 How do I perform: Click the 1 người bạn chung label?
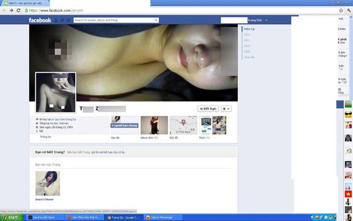pyautogui.click(x=125, y=125)
